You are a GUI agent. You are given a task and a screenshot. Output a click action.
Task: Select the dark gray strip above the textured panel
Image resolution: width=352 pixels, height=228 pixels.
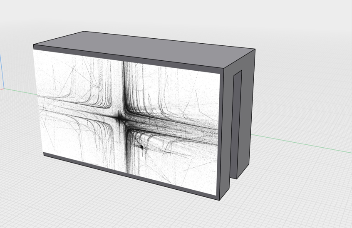[129, 59]
